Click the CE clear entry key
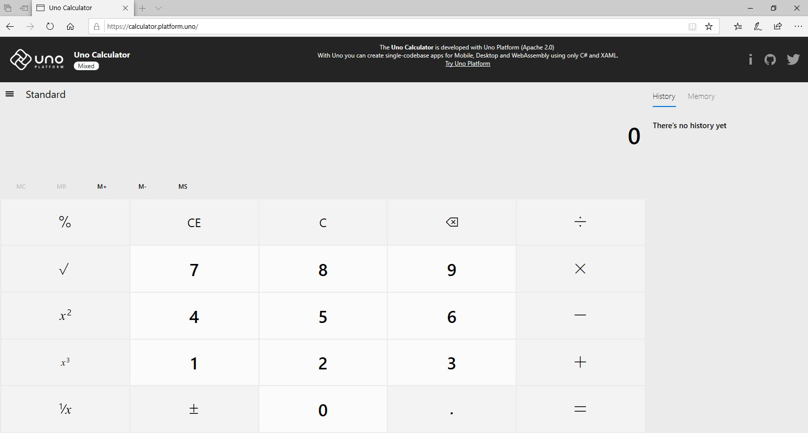The image size is (808, 433). click(x=194, y=222)
